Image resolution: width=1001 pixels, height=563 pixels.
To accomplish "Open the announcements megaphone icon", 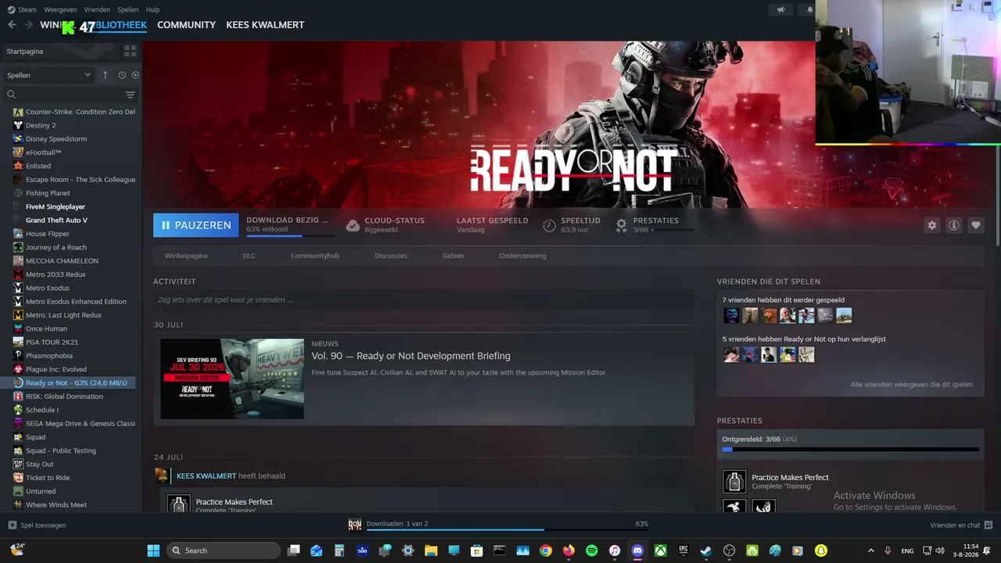I will click(780, 10).
